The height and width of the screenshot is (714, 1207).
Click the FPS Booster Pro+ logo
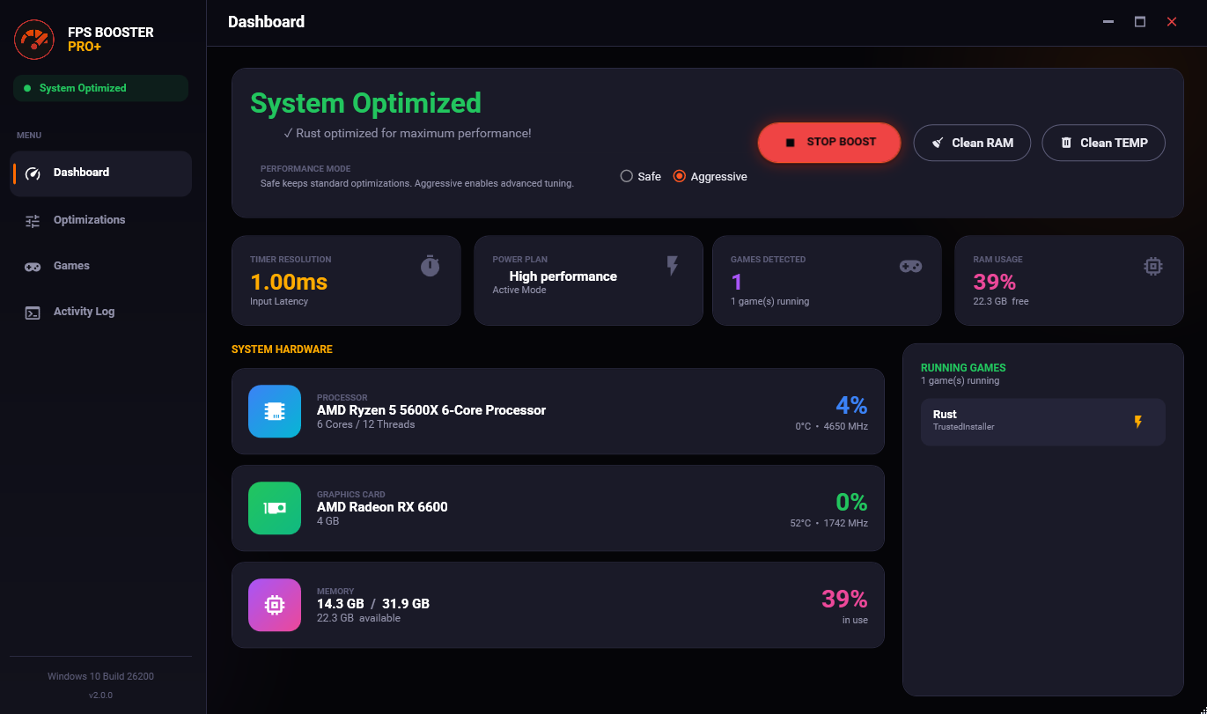click(33, 39)
